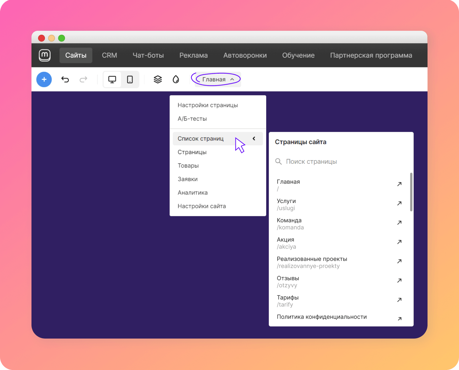The height and width of the screenshot is (370, 459).
Task: Click the pages list scrollbar
Action: (411, 192)
